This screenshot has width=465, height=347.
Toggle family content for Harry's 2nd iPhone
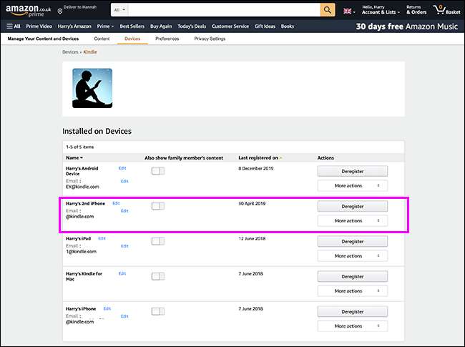click(x=157, y=206)
